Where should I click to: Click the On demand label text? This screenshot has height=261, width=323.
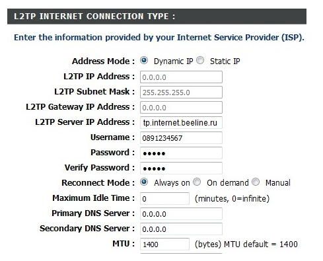pyautogui.click(x=228, y=183)
